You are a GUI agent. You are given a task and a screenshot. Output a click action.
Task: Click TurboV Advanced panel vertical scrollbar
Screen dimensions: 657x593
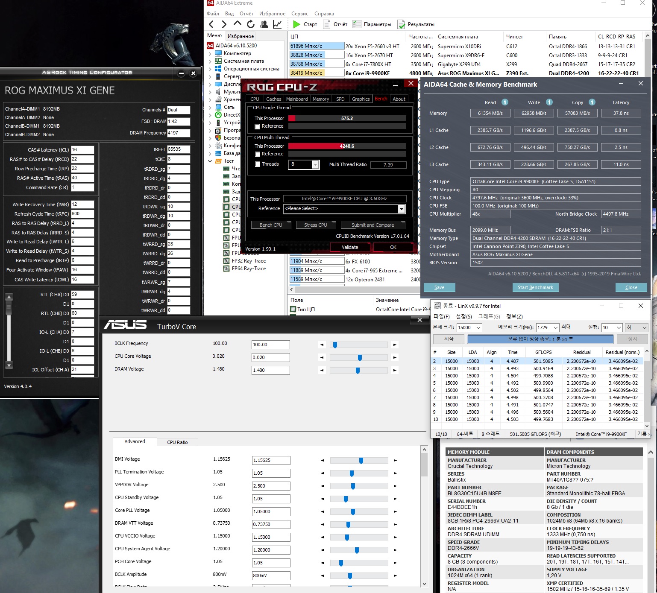(x=424, y=517)
